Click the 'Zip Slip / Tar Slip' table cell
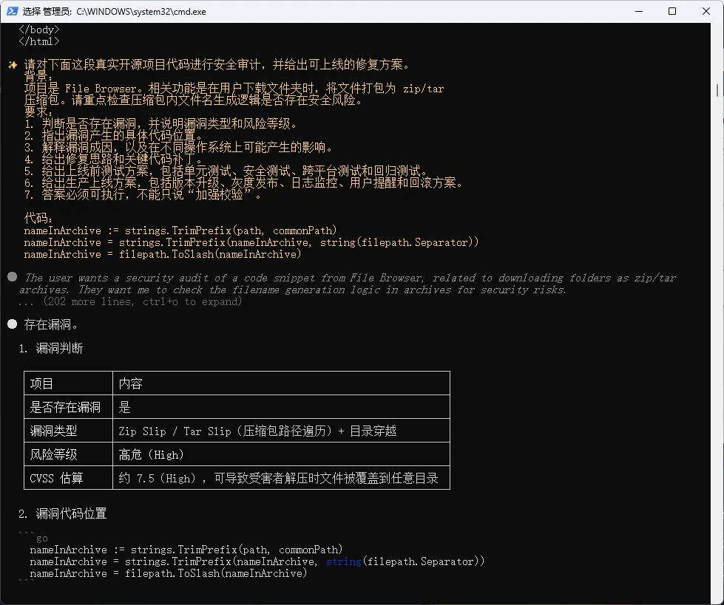The height and width of the screenshot is (605, 724). coord(281,431)
